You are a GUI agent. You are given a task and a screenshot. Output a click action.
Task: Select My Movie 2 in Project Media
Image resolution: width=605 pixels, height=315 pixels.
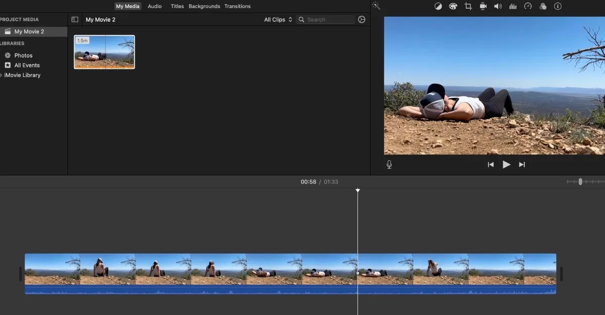pyautogui.click(x=29, y=31)
